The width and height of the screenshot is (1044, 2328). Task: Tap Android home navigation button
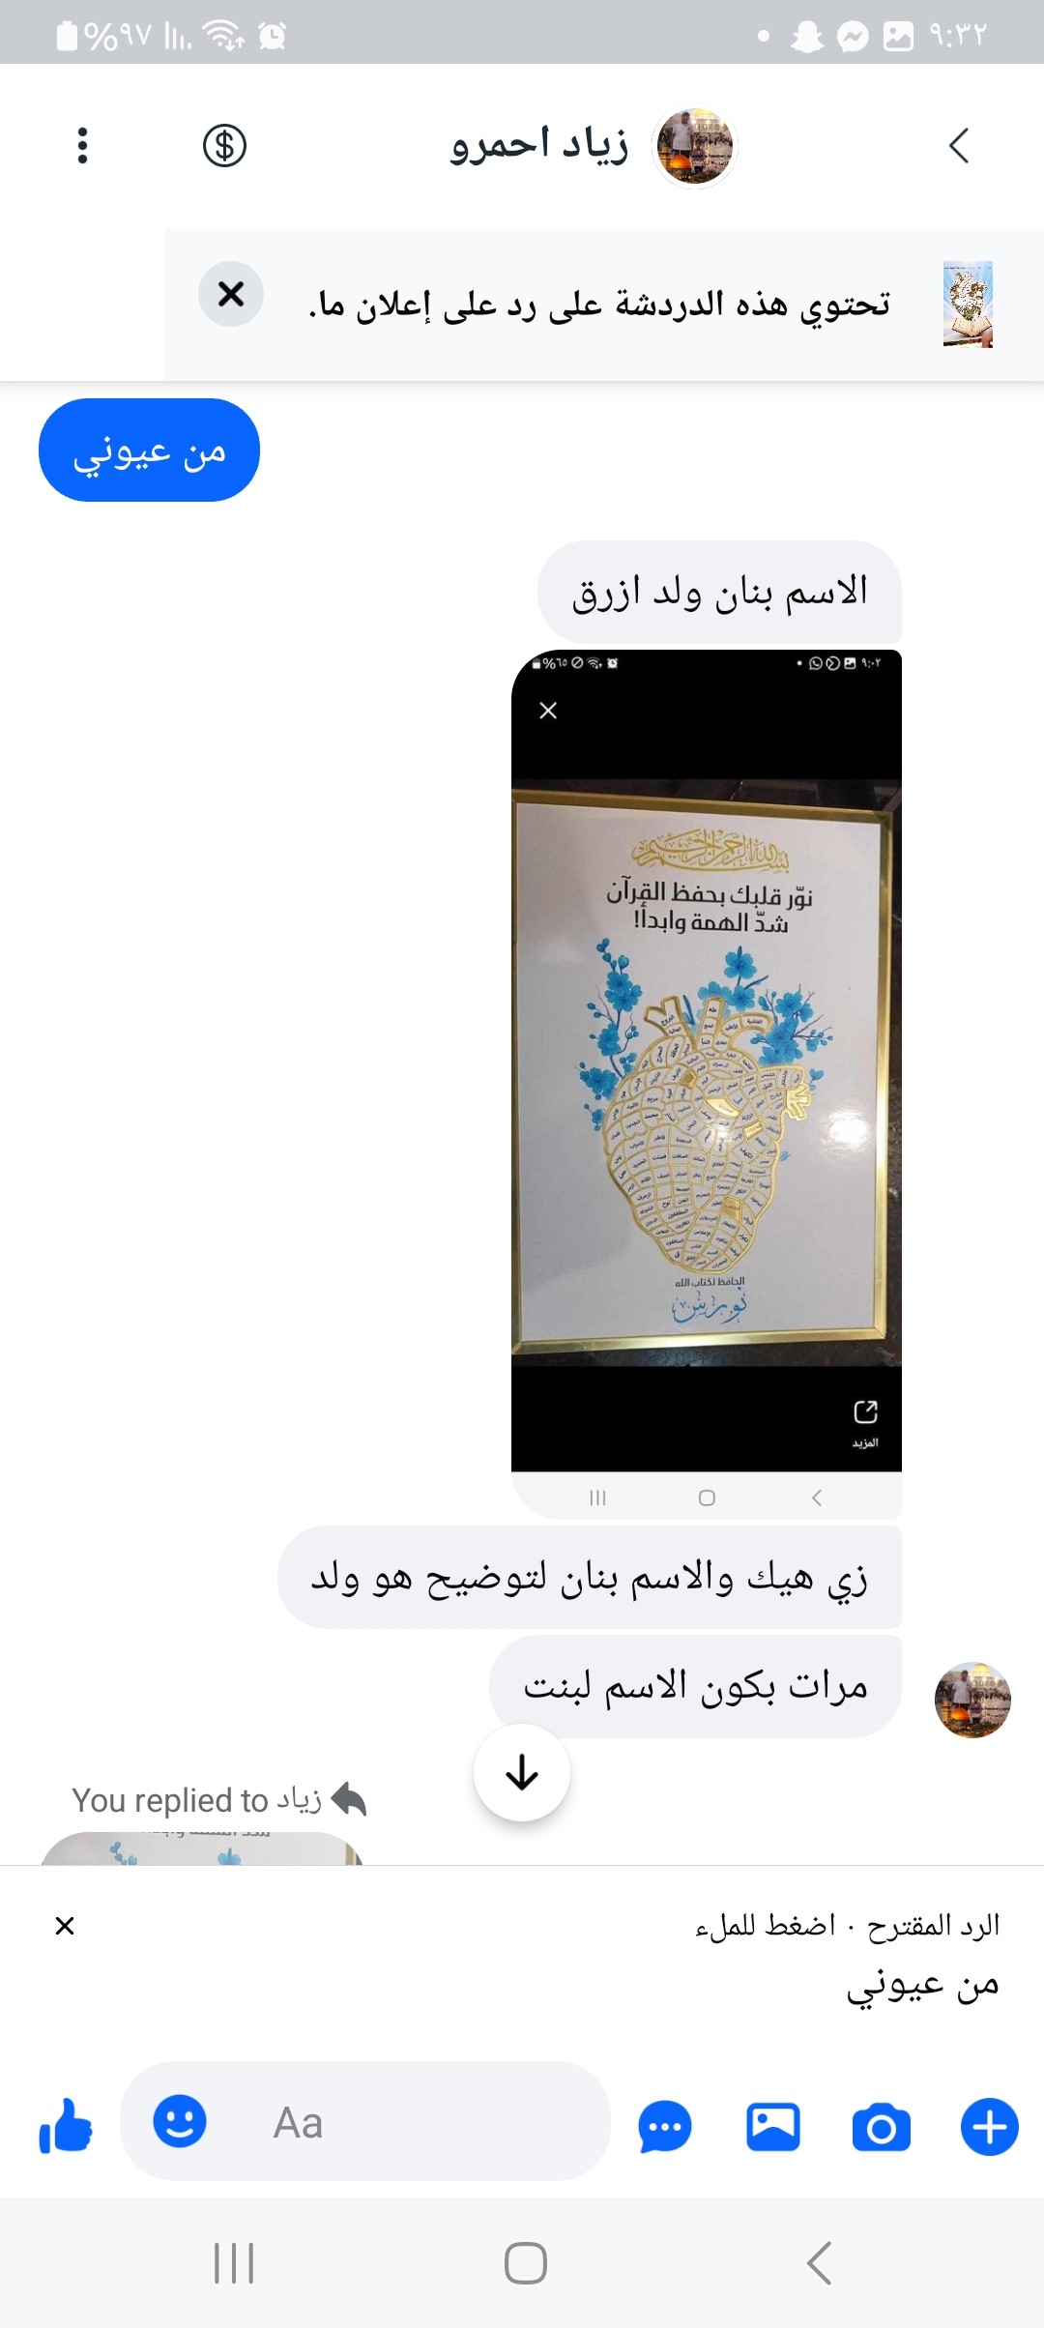526,2263
